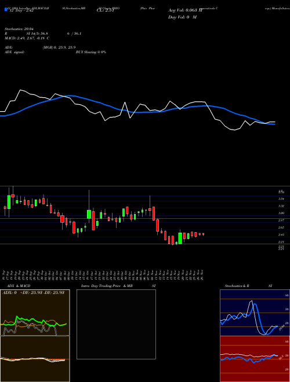Click the tall red candle under the last long wick

(154, 214)
